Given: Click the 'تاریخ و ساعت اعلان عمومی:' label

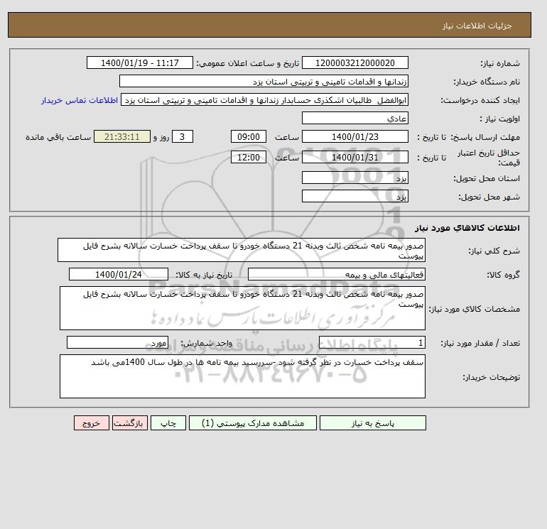Looking at the screenshot, I should pos(248,63).
